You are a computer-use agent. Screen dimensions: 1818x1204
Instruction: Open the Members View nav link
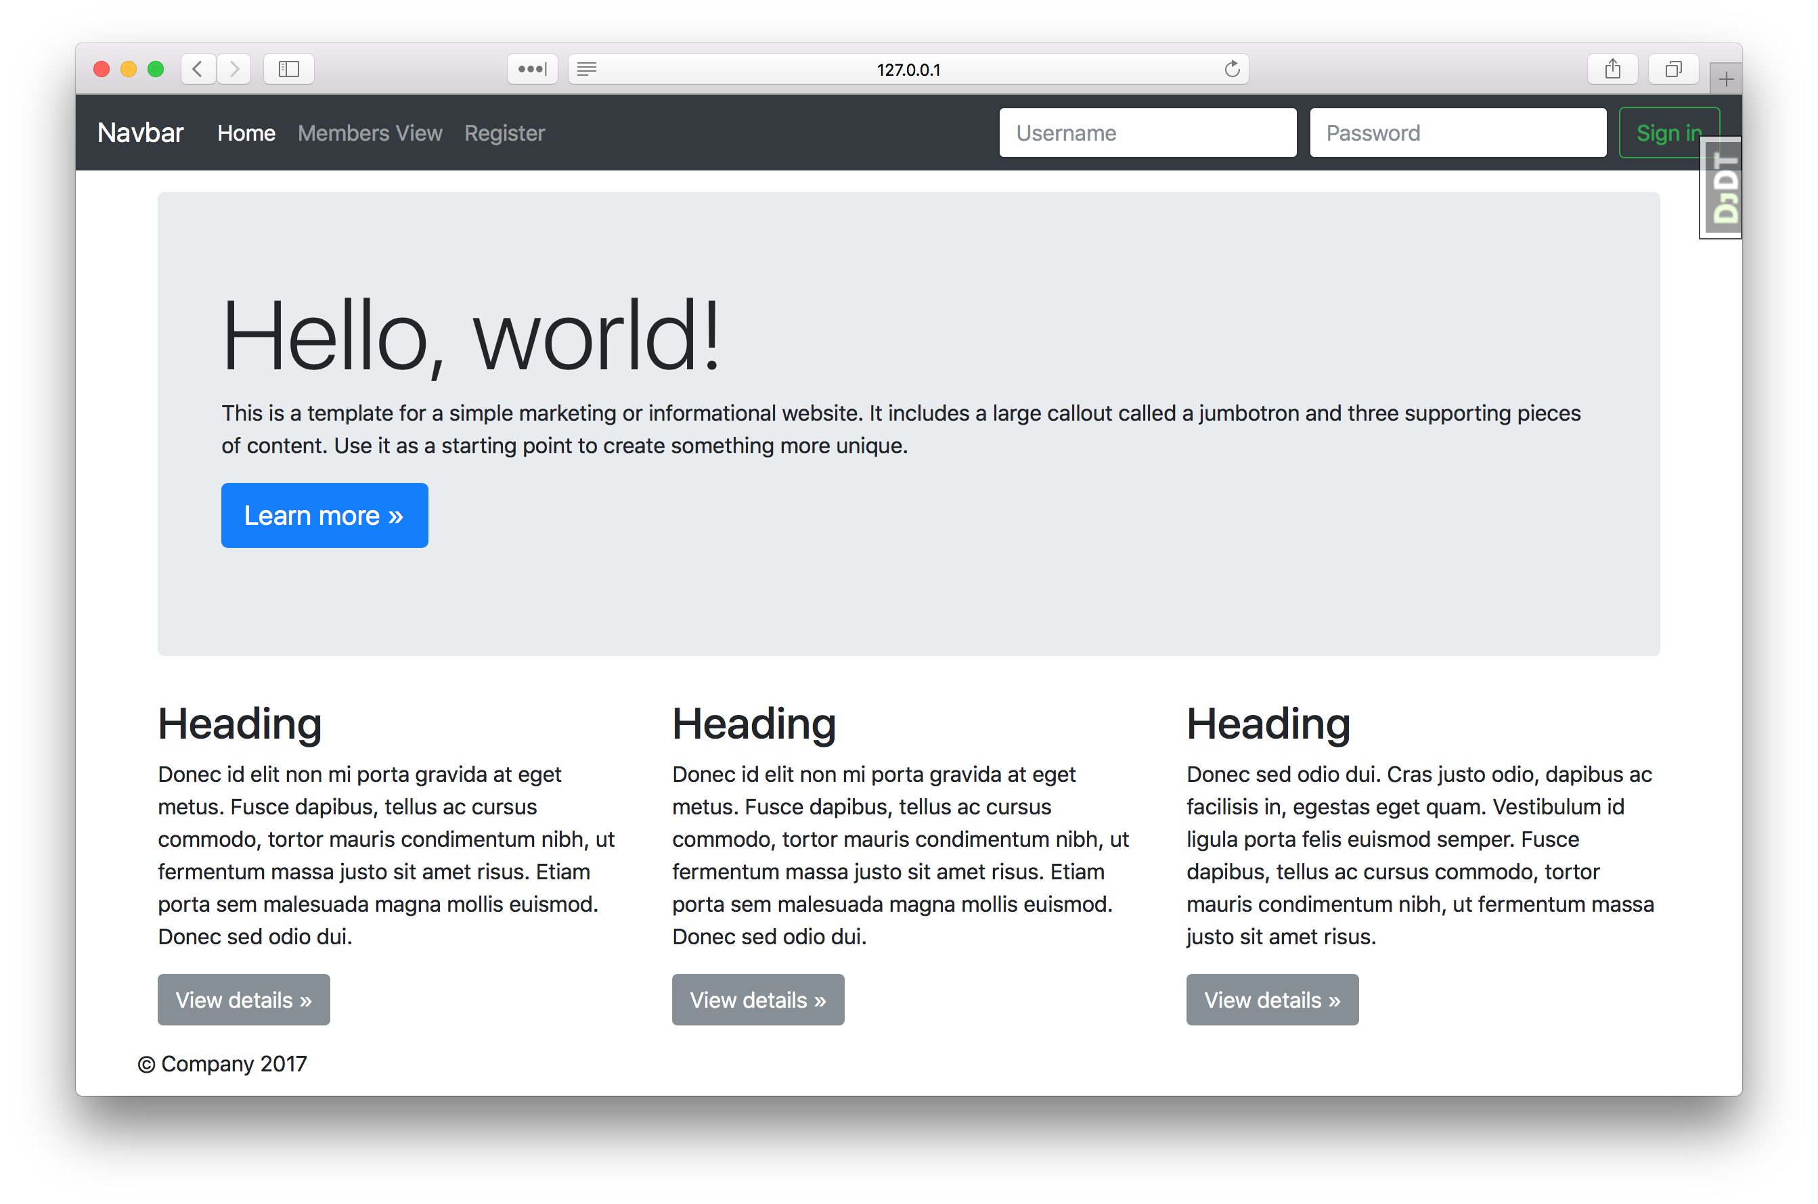[370, 133]
